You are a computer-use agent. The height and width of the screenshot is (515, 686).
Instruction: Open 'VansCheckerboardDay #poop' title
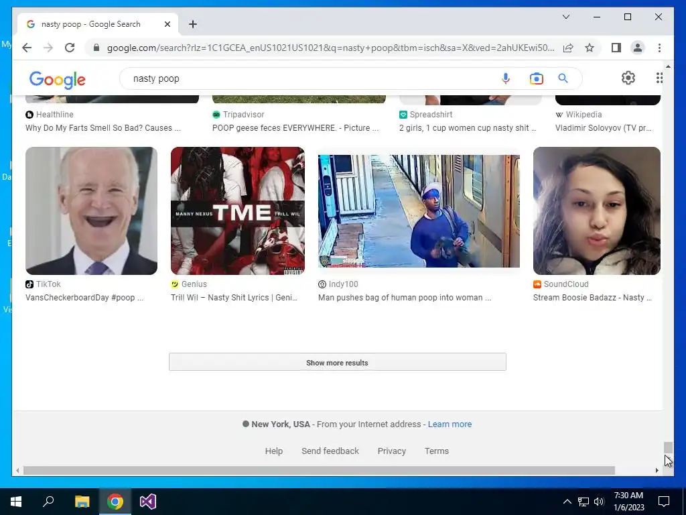coord(84,297)
